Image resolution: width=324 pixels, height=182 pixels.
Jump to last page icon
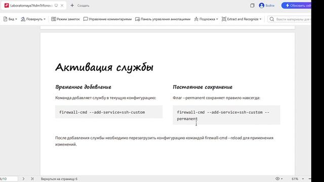[x=32, y=178]
